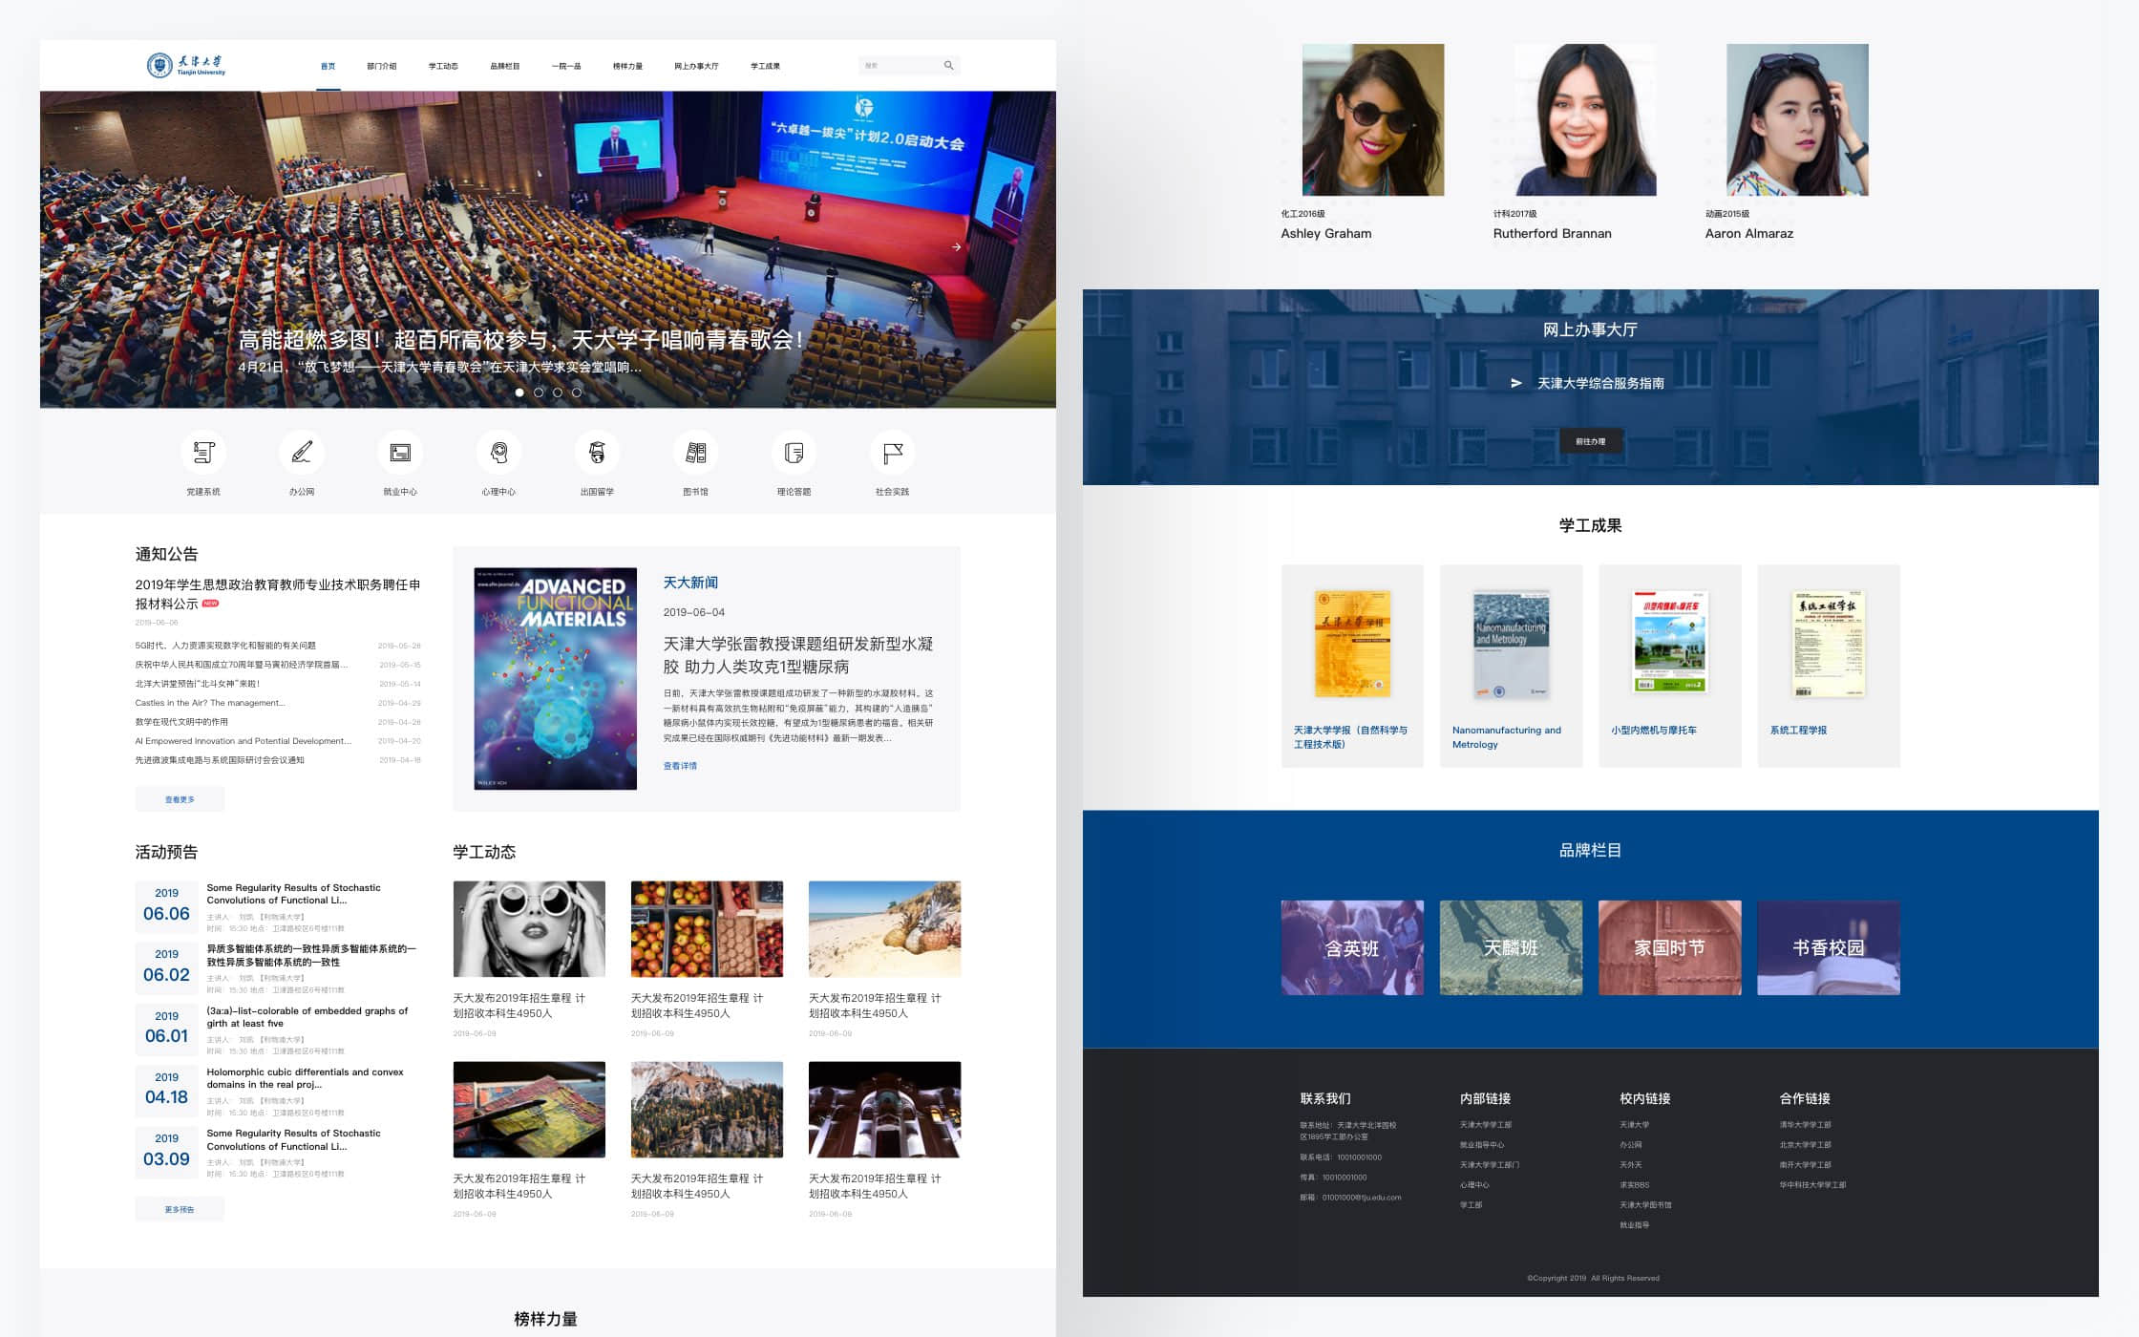
Task: Click the 就业中心 icon
Action: pos(400,453)
